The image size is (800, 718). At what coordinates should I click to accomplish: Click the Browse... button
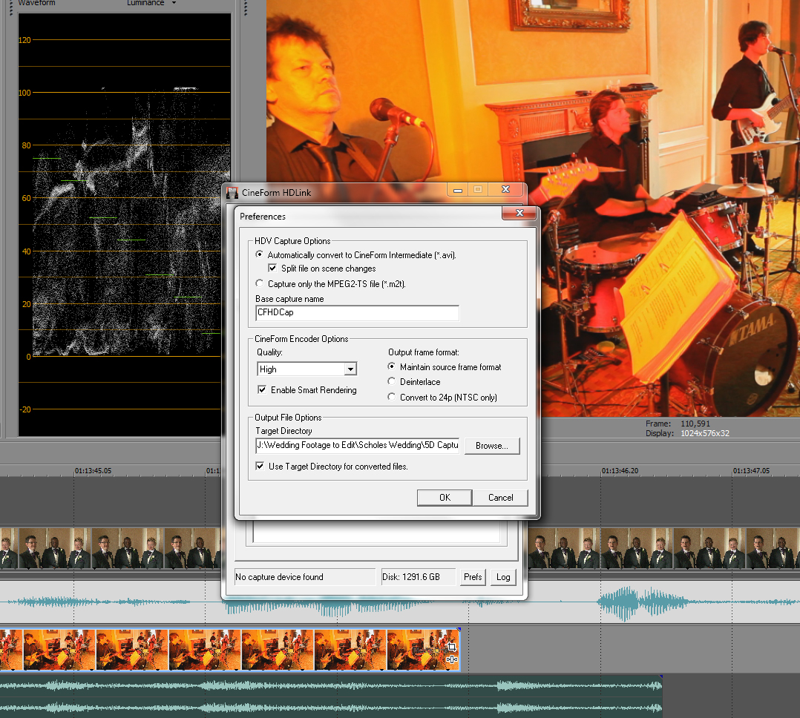[492, 446]
